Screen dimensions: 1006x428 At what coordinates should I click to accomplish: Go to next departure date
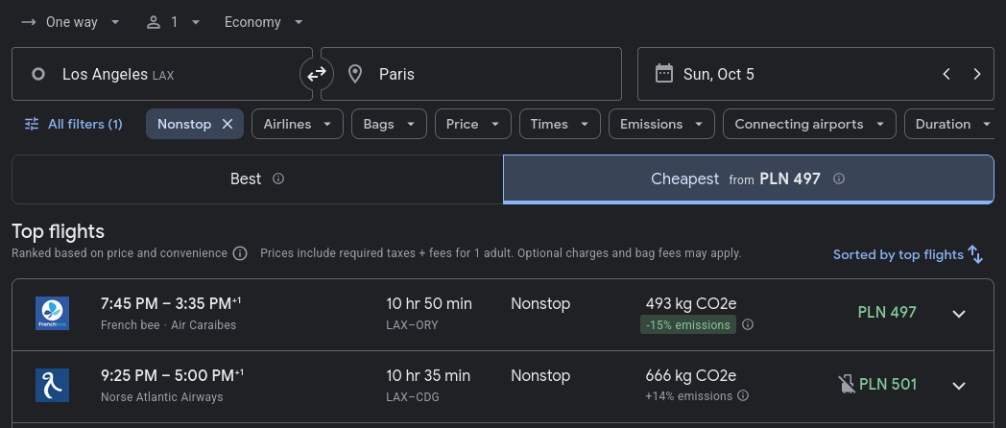click(x=977, y=74)
